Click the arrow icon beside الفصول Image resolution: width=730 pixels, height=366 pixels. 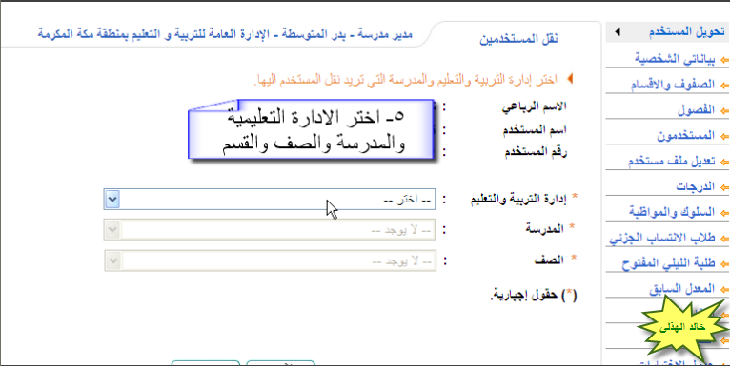724,110
